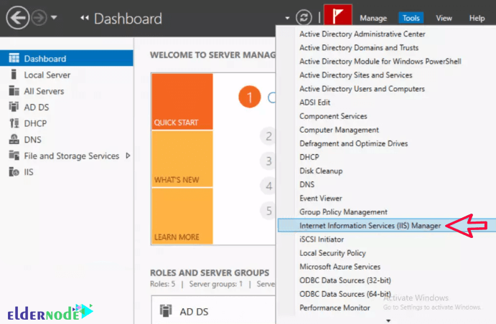Image resolution: width=496 pixels, height=324 pixels.
Task: Open the Tools menu
Action: click(411, 19)
